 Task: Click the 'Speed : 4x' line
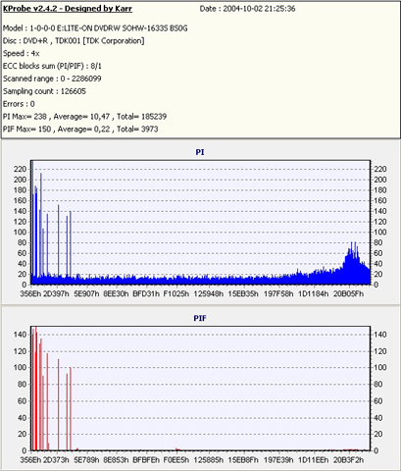[x=22, y=53]
